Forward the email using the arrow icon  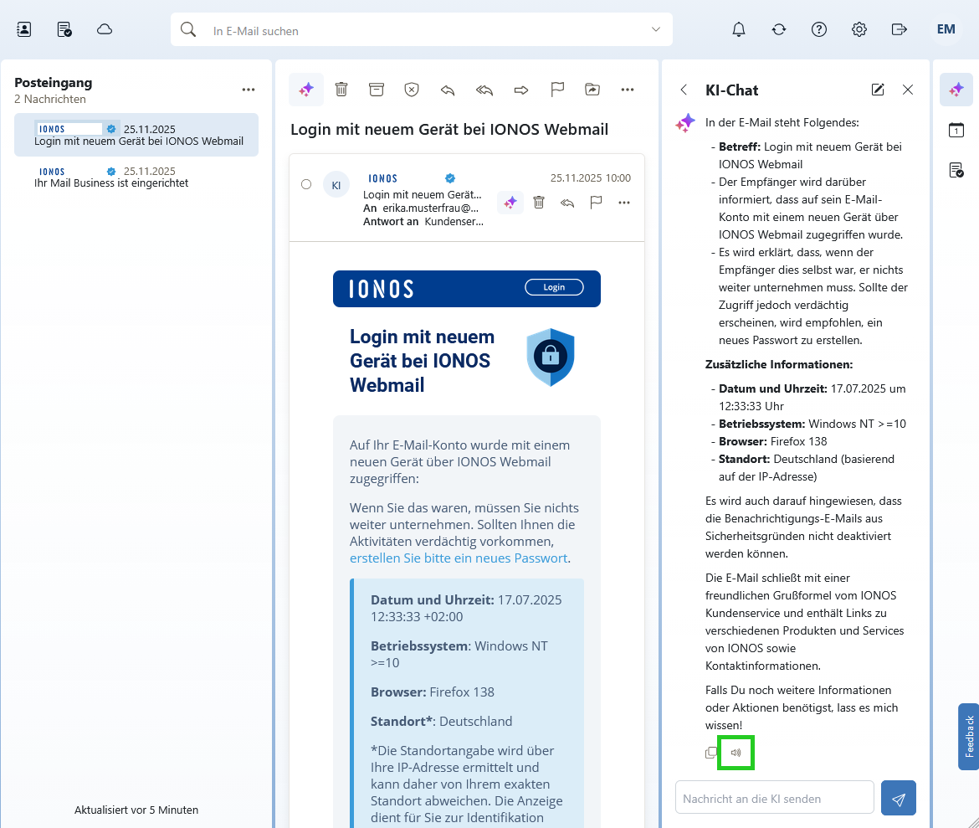520,89
